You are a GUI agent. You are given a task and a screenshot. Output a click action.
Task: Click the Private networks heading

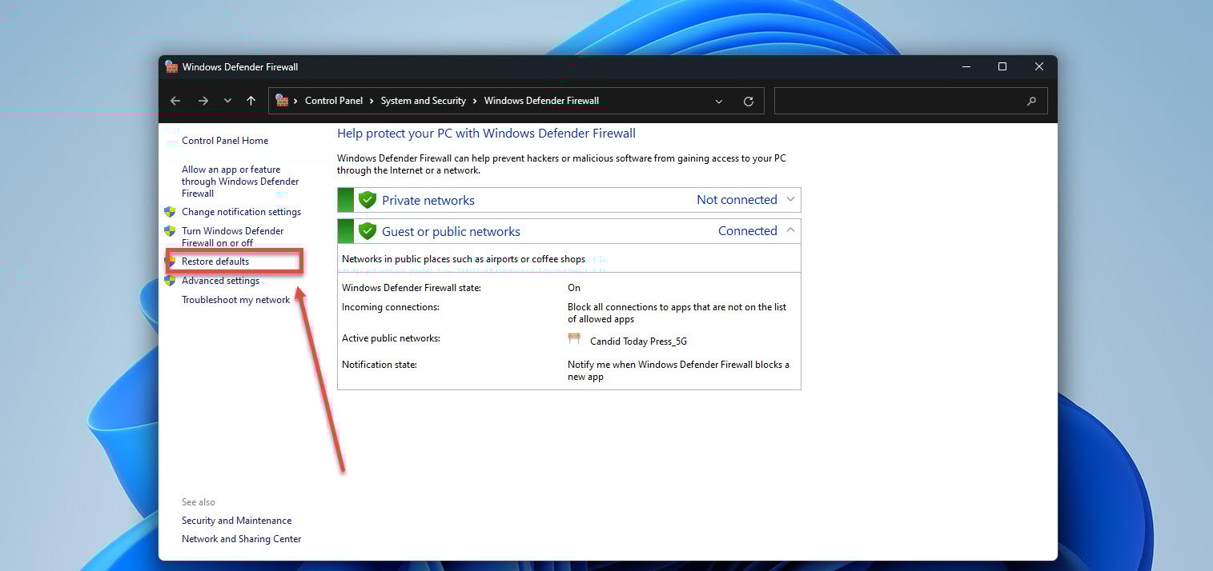pos(428,201)
